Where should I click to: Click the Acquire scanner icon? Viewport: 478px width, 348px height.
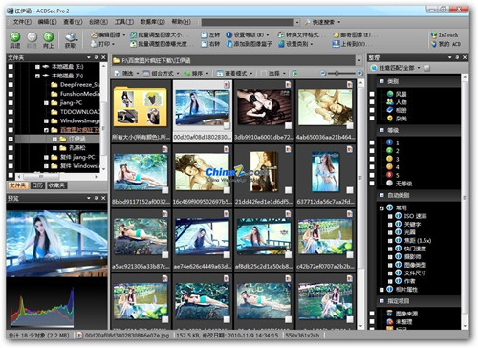point(71,37)
